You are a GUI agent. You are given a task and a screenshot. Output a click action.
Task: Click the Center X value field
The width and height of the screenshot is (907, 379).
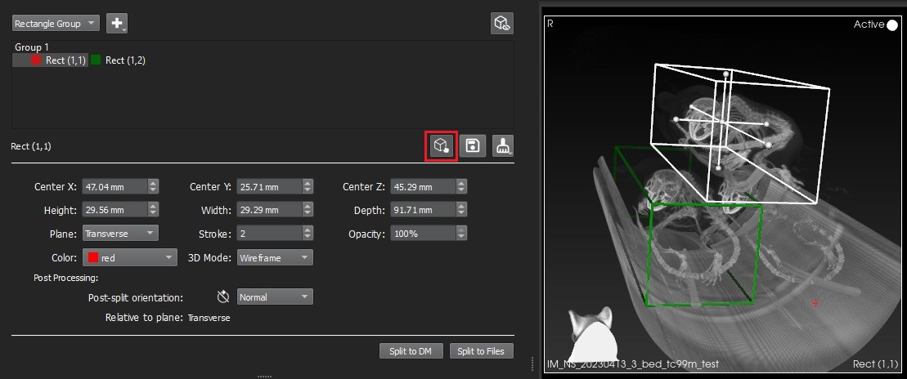[114, 186]
